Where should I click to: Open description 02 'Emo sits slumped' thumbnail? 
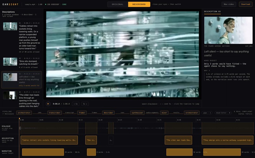pyautogui.click(x=10, y=62)
